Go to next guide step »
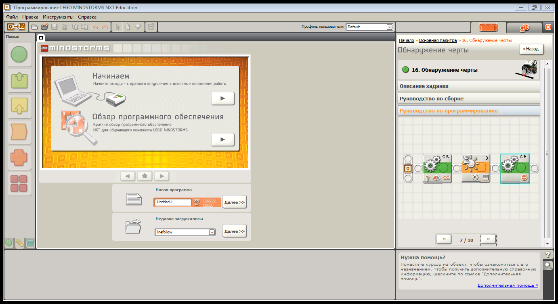558x304 pixels. coord(489,239)
